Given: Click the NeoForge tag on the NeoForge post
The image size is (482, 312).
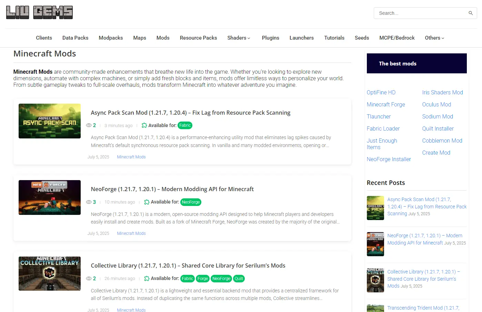Looking at the screenshot, I should tap(191, 202).
